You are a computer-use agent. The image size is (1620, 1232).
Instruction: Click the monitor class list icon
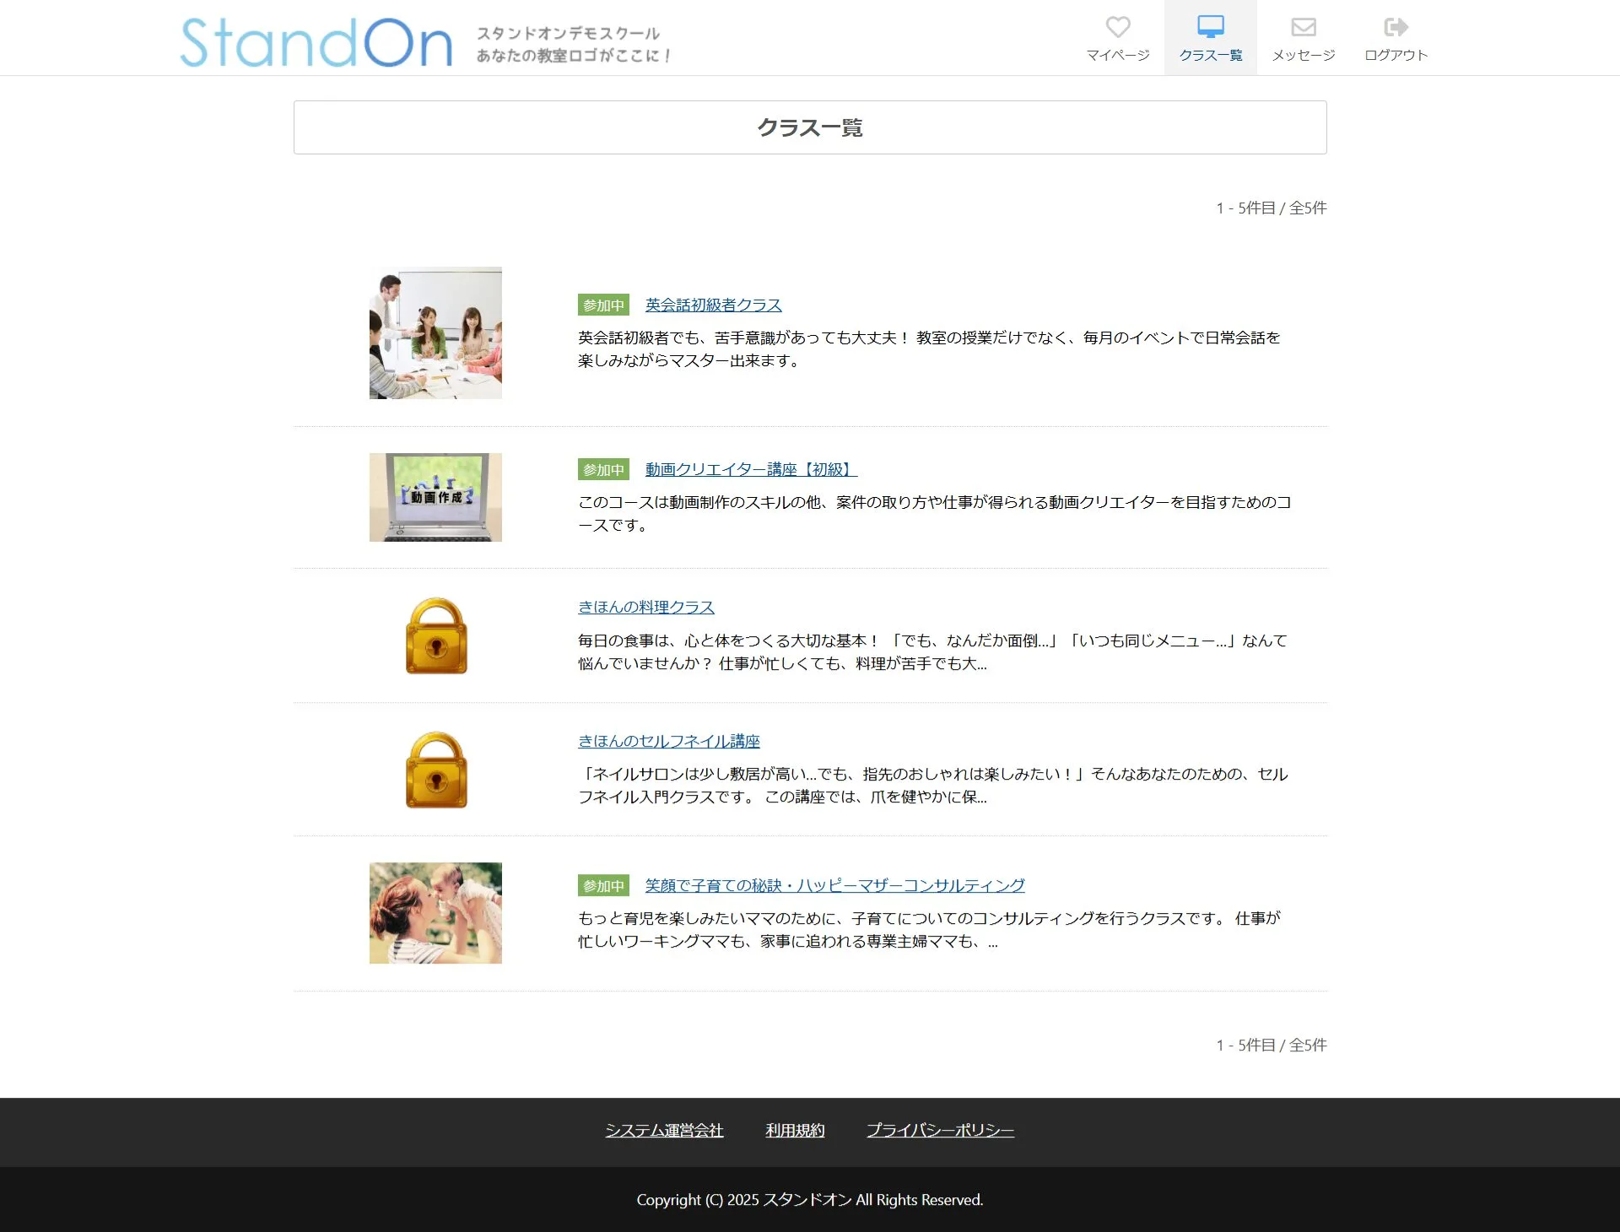pyautogui.click(x=1210, y=28)
